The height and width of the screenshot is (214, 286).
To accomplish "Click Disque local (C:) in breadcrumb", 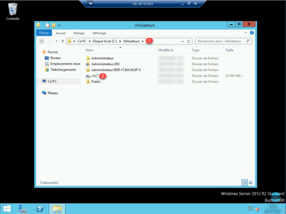I will pyautogui.click(x=105, y=41).
